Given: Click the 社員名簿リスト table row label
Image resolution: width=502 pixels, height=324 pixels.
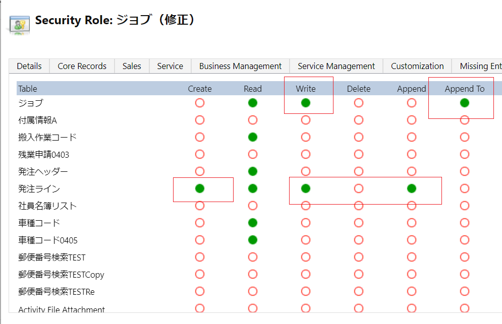Looking at the screenshot, I should (x=47, y=206).
